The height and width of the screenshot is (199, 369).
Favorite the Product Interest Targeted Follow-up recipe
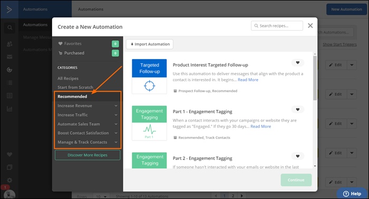click(x=298, y=63)
